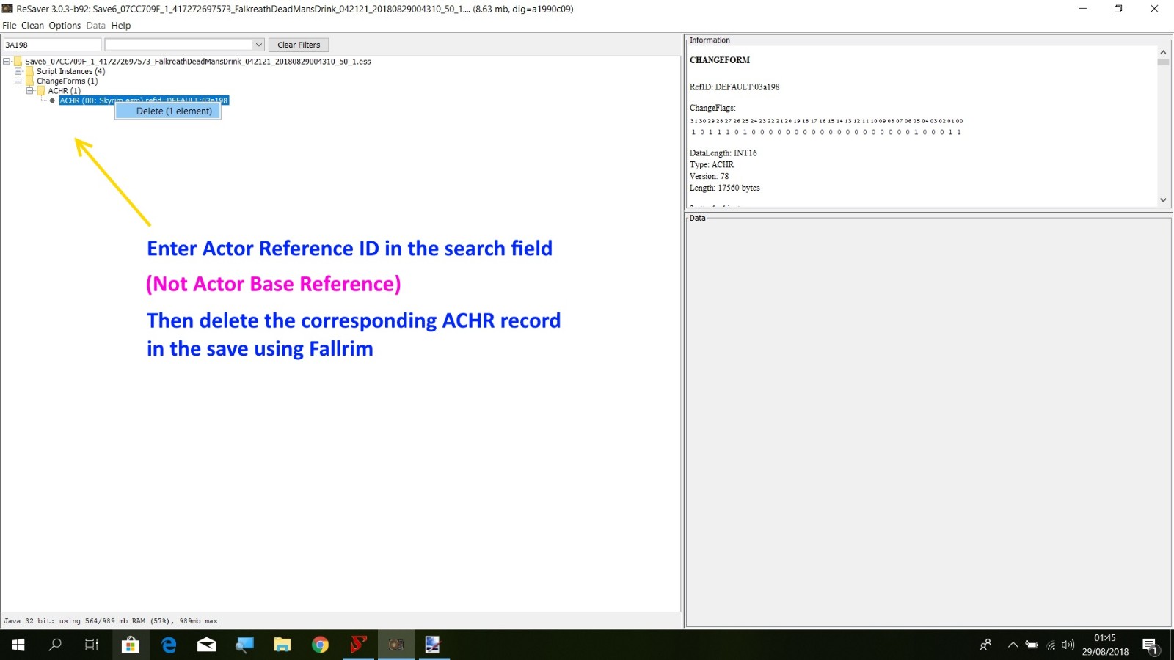Image resolution: width=1174 pixels, height=660 pixels.
Task: Open Microsoft Store from the taskbar
Action: click(131, 645)
